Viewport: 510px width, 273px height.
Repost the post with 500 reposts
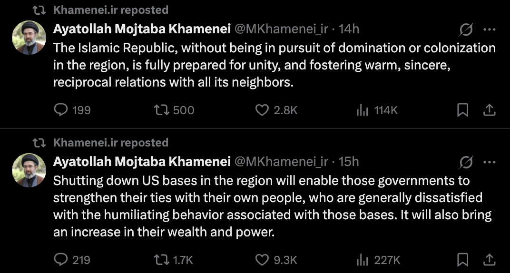[161, 110]
